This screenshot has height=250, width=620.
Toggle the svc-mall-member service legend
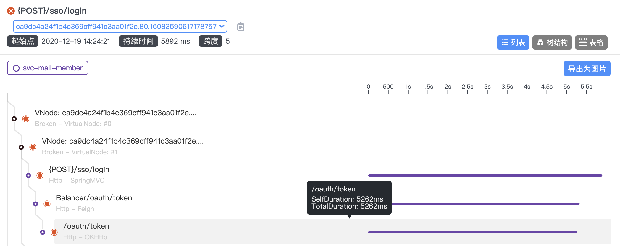(x=48, y=68)
